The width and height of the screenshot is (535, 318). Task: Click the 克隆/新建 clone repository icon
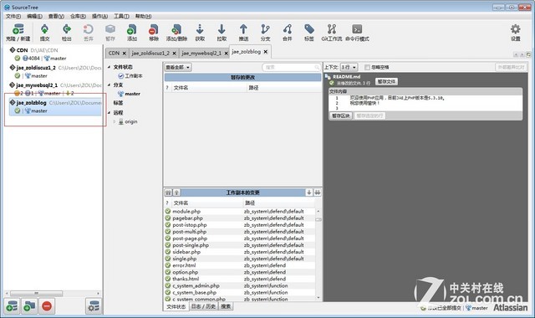[18, 29]
